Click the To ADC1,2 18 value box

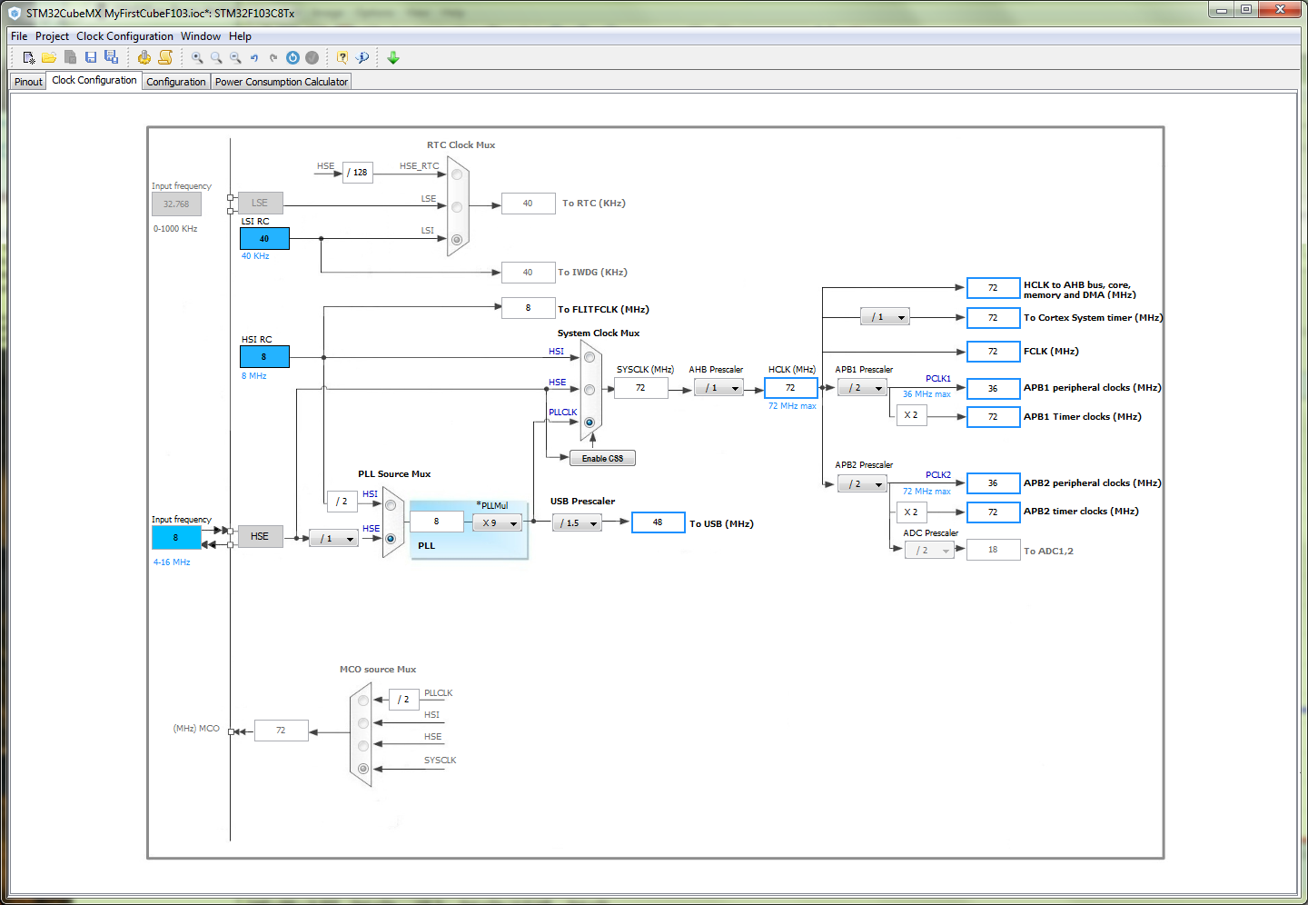point(994,550)
